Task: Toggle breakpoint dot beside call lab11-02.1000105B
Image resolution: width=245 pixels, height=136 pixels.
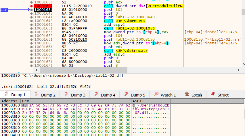Action: [x=31, y=28]
